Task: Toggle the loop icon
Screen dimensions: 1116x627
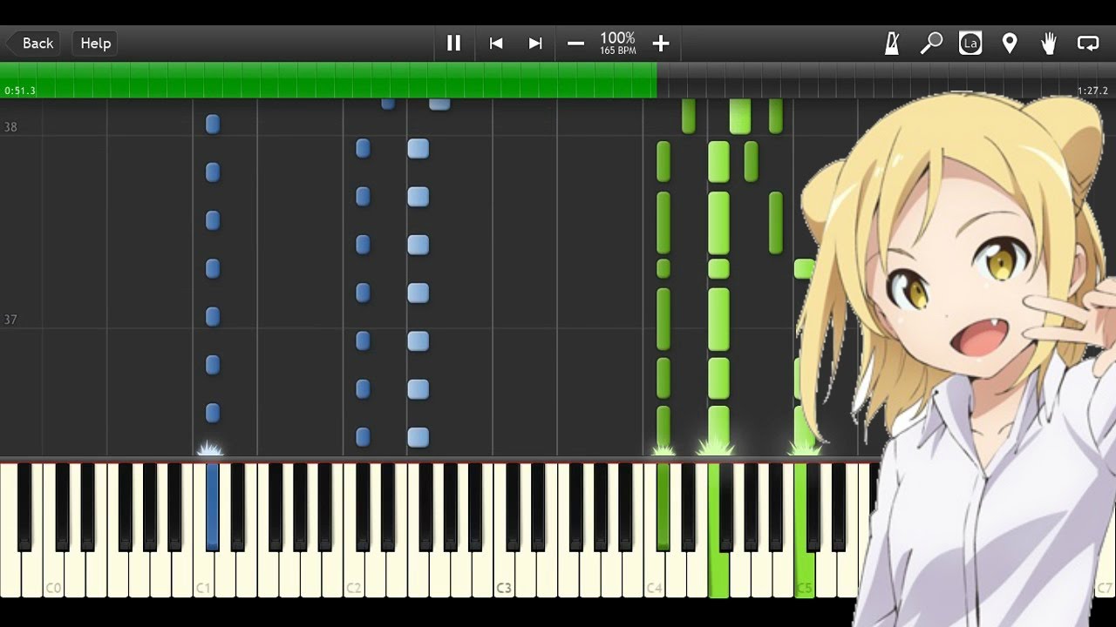Action: pyautogui.click(x=1088, y=44)
